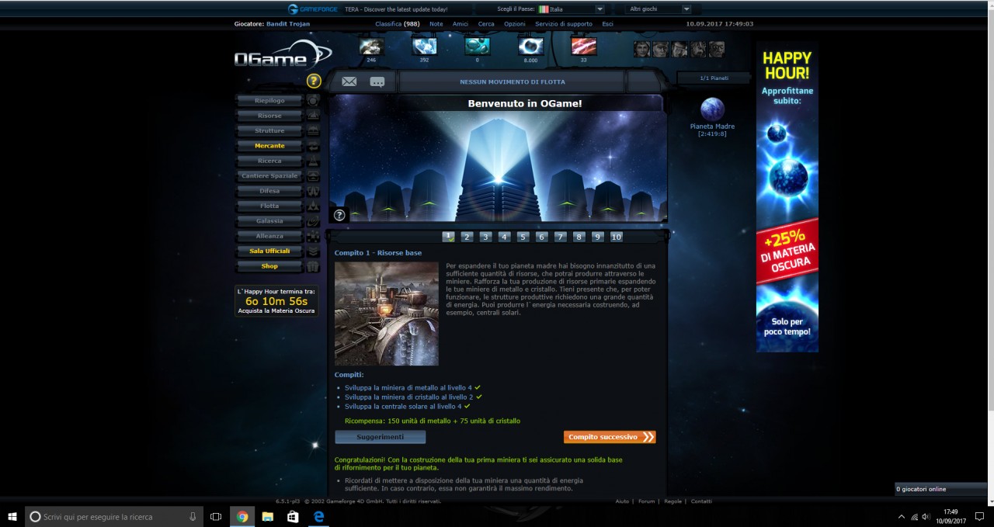Click the first officer portrait icon
Image resolution: width=994 pixels, height=527 pixels.
641,49
